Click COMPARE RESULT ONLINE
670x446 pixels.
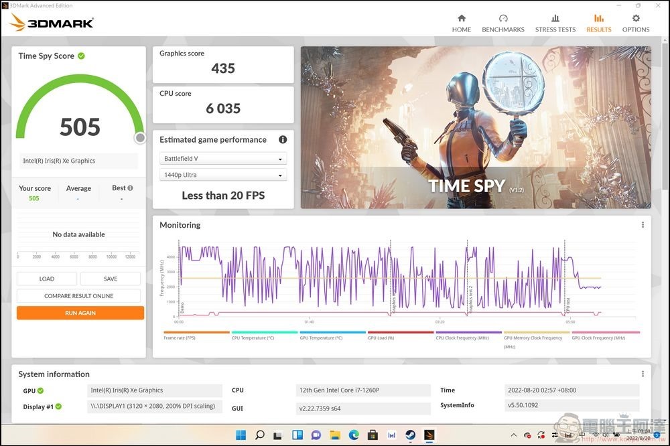(x=78, y=295)
